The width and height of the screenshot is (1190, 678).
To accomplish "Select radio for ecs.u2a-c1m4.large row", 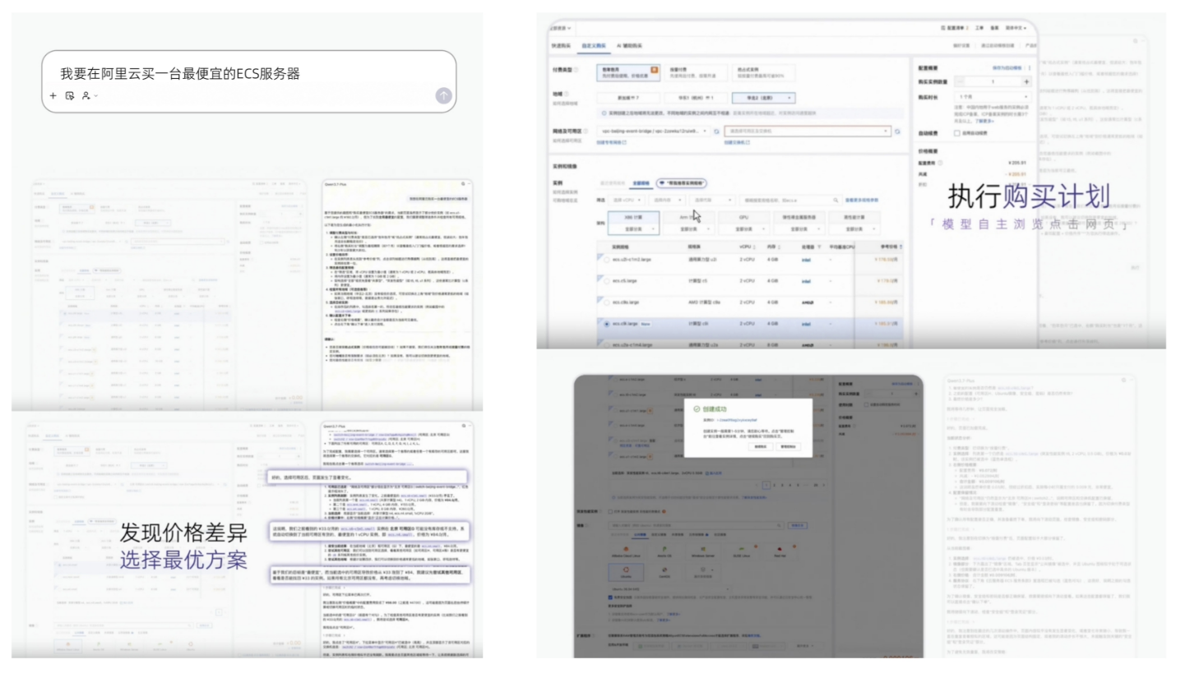I will pos(607,344).
